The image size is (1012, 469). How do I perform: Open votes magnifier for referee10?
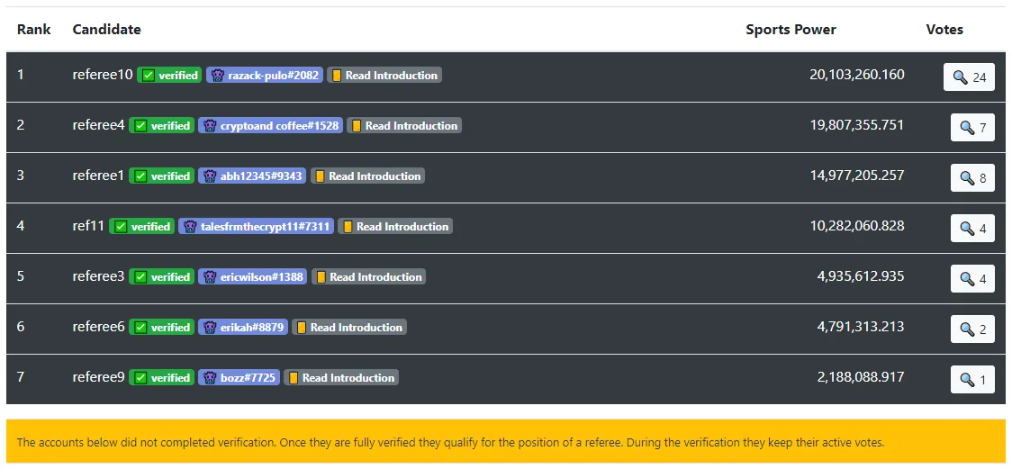(969, 77)
